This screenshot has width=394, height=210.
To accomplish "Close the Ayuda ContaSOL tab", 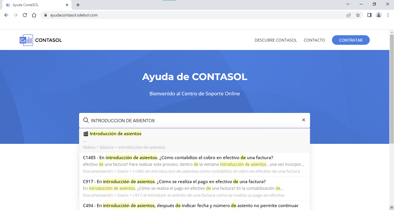I will tap(67, 5).
